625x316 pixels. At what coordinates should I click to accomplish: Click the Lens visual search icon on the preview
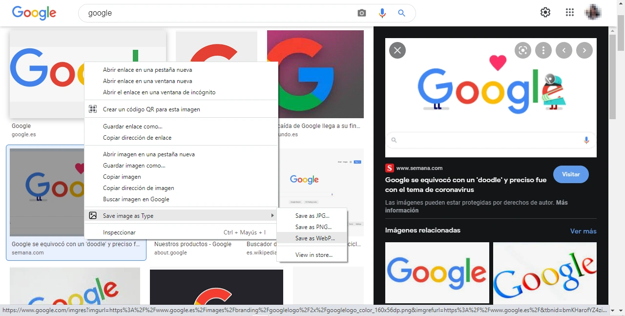click(x=523, y=50)
